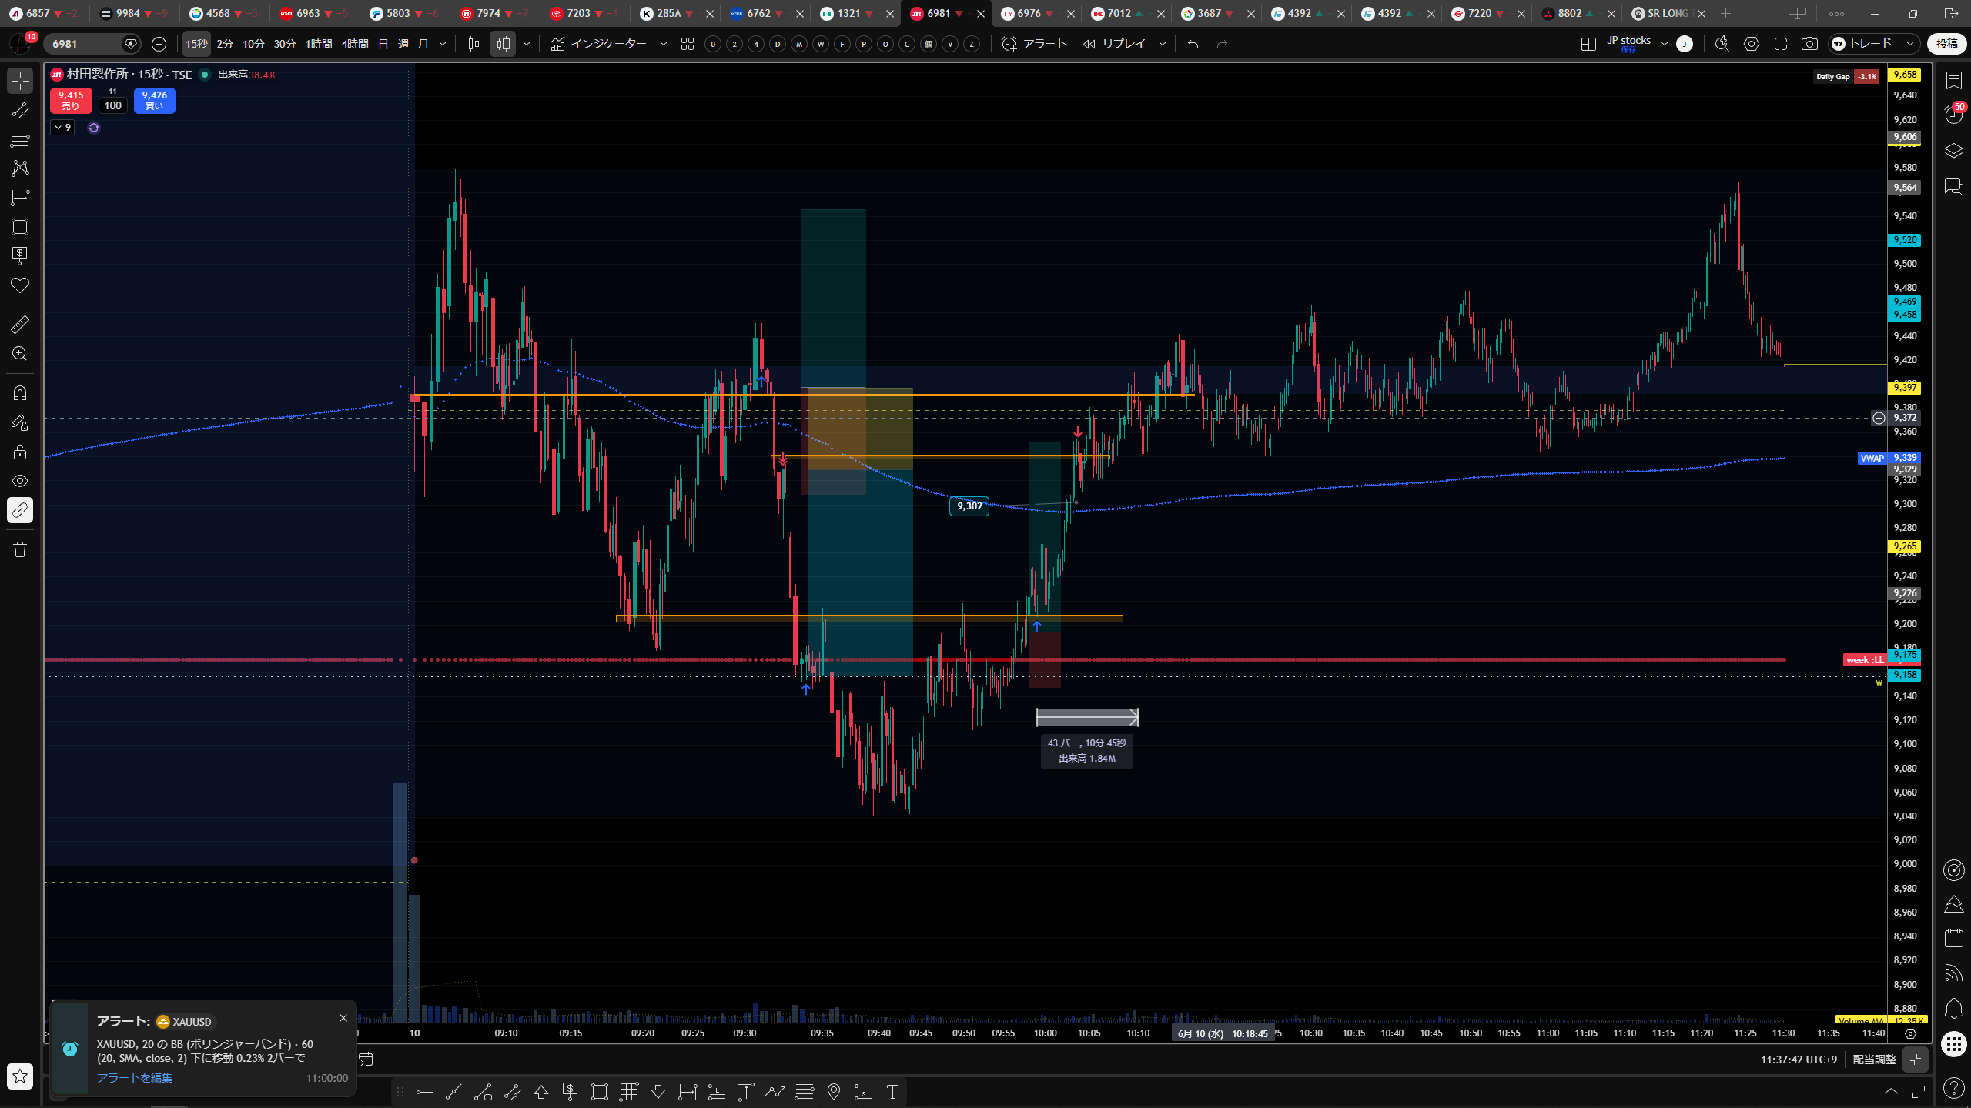
Task: Toggle hide all drawings eye icon
Action: coord(20,481)
